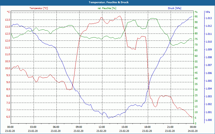Click the 15:00 time axis label
Viewport: 215px width, 134px height.
[x=124, y=127]
